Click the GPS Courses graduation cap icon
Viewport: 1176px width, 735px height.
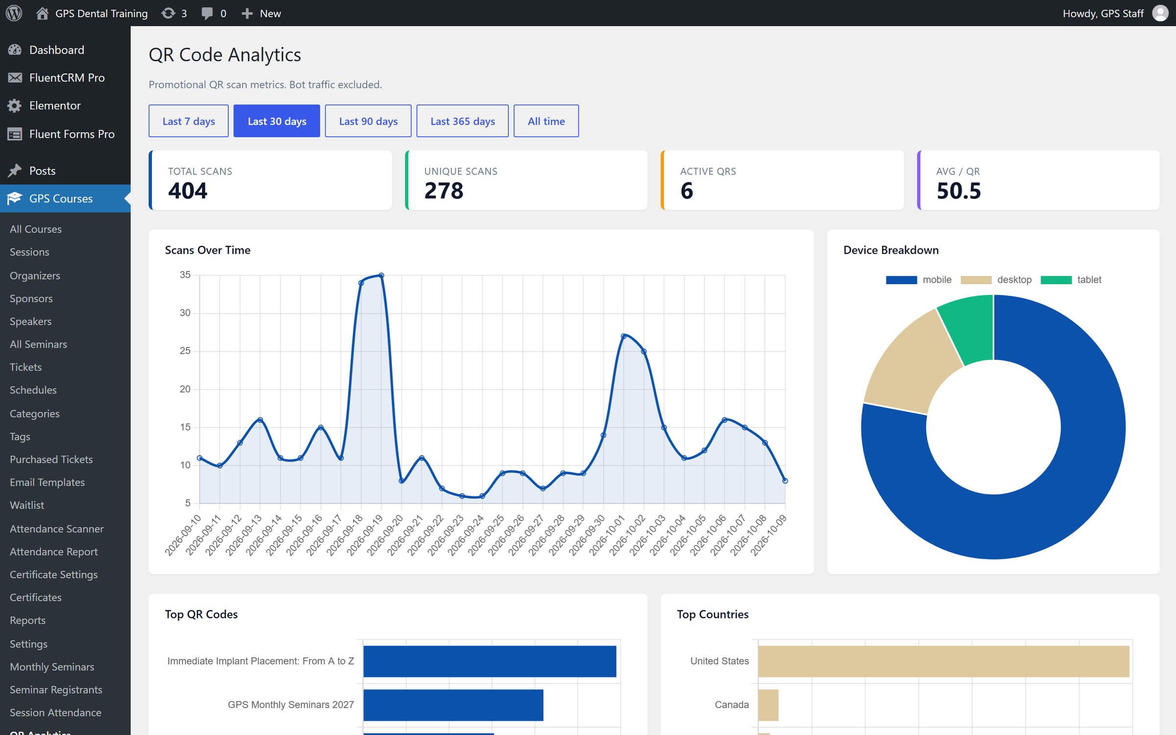click(x=15, y=198)
